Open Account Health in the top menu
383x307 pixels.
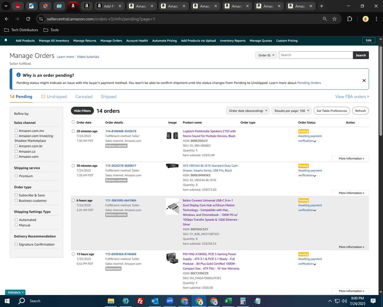pos(137,40)
